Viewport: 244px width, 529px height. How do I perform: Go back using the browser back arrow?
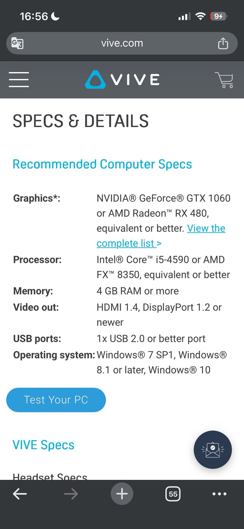tap(20, 494)
